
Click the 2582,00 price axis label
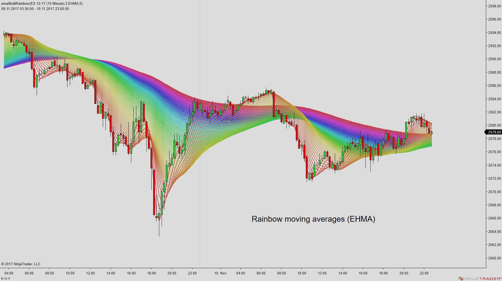coord(495,112)
